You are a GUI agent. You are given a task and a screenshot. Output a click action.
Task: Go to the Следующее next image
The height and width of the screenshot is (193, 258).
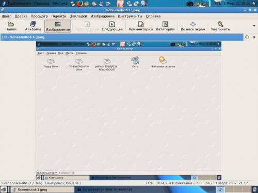112,26
